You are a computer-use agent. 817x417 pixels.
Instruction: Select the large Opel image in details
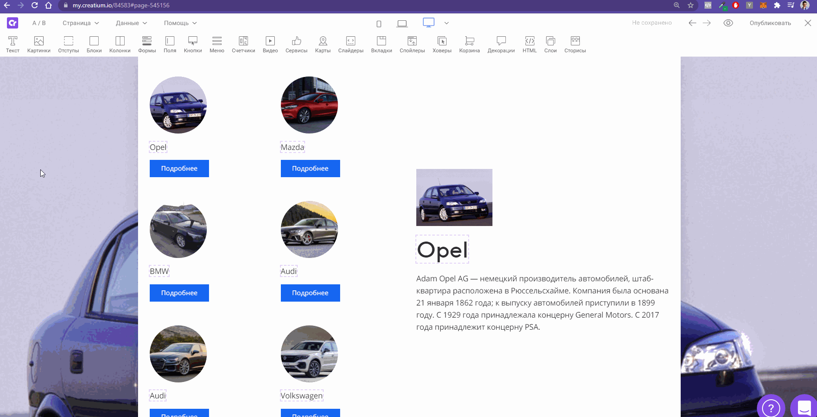tap(454, 197)
